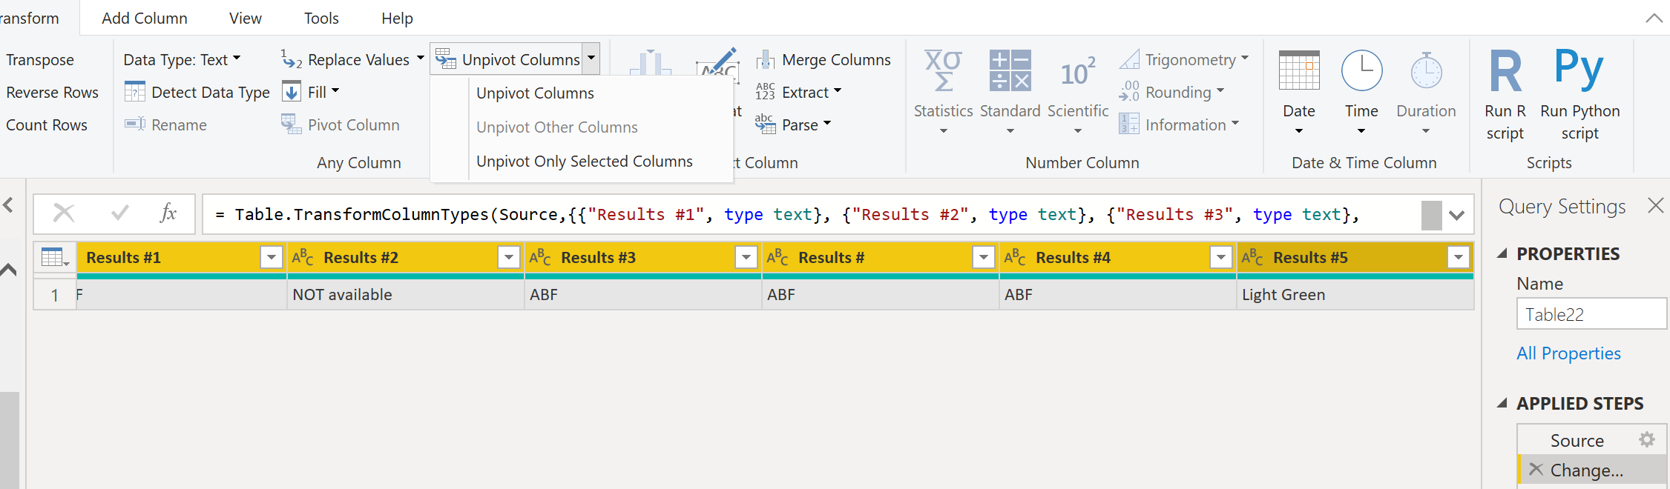Open Results #3 column filter dropdown
The height and width of the screenshot is (489, 1670).
[746, 257]
